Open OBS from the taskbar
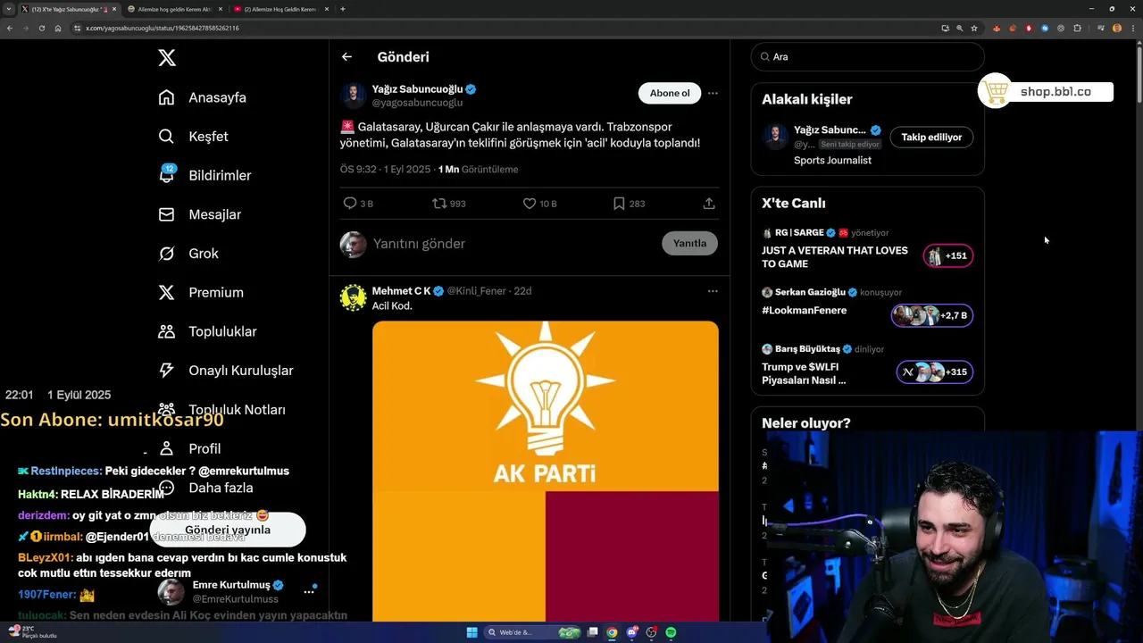Image resolution: width=1143 pixels, height=643 pixels. click(x=651, y=632)
